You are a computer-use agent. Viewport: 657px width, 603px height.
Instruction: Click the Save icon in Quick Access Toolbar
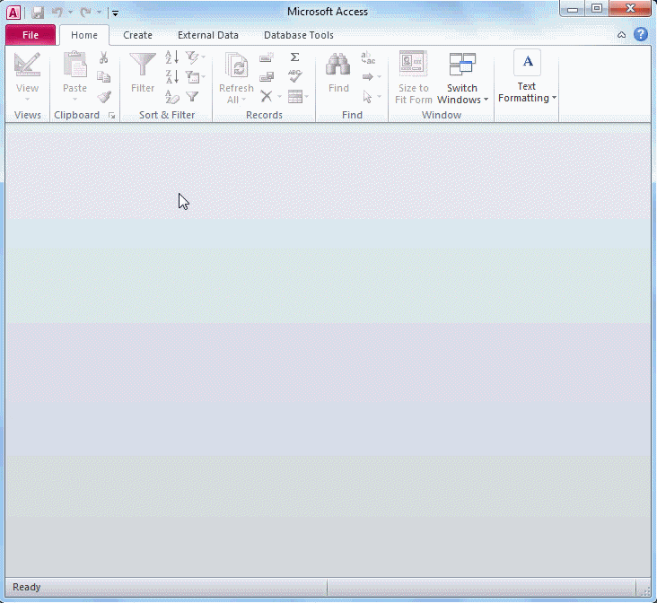[x=38, y=13]
